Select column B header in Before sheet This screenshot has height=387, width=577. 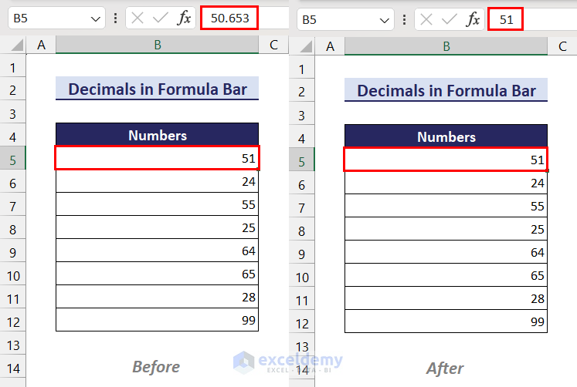(158, 45)
